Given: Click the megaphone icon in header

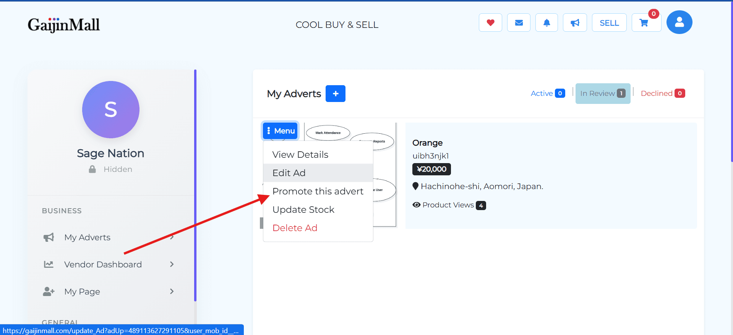Looking at the screenshot, I should pyautogui.click(x=575, y=23).
